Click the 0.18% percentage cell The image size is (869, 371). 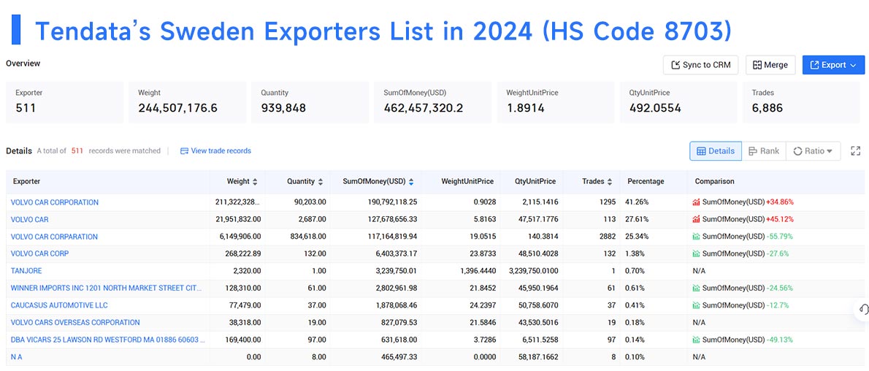point(636,322)
